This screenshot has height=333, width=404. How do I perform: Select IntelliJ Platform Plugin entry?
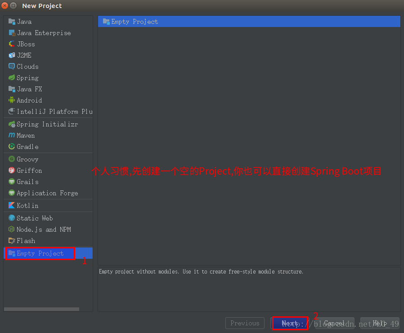[x=48, y=112]
